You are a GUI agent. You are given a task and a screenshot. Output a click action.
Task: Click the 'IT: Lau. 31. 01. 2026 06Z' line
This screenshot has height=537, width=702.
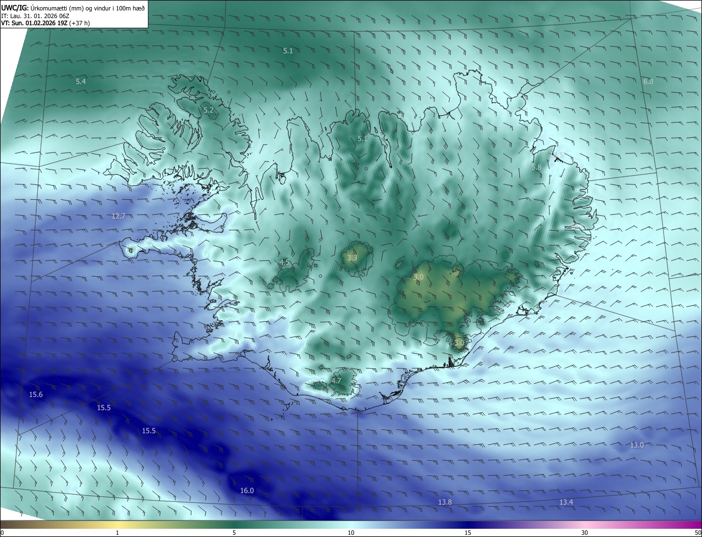coord(35,16)
